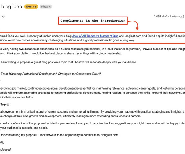
Task: Click the Compliments in the introduction annotation box
Action: [93, 21]
